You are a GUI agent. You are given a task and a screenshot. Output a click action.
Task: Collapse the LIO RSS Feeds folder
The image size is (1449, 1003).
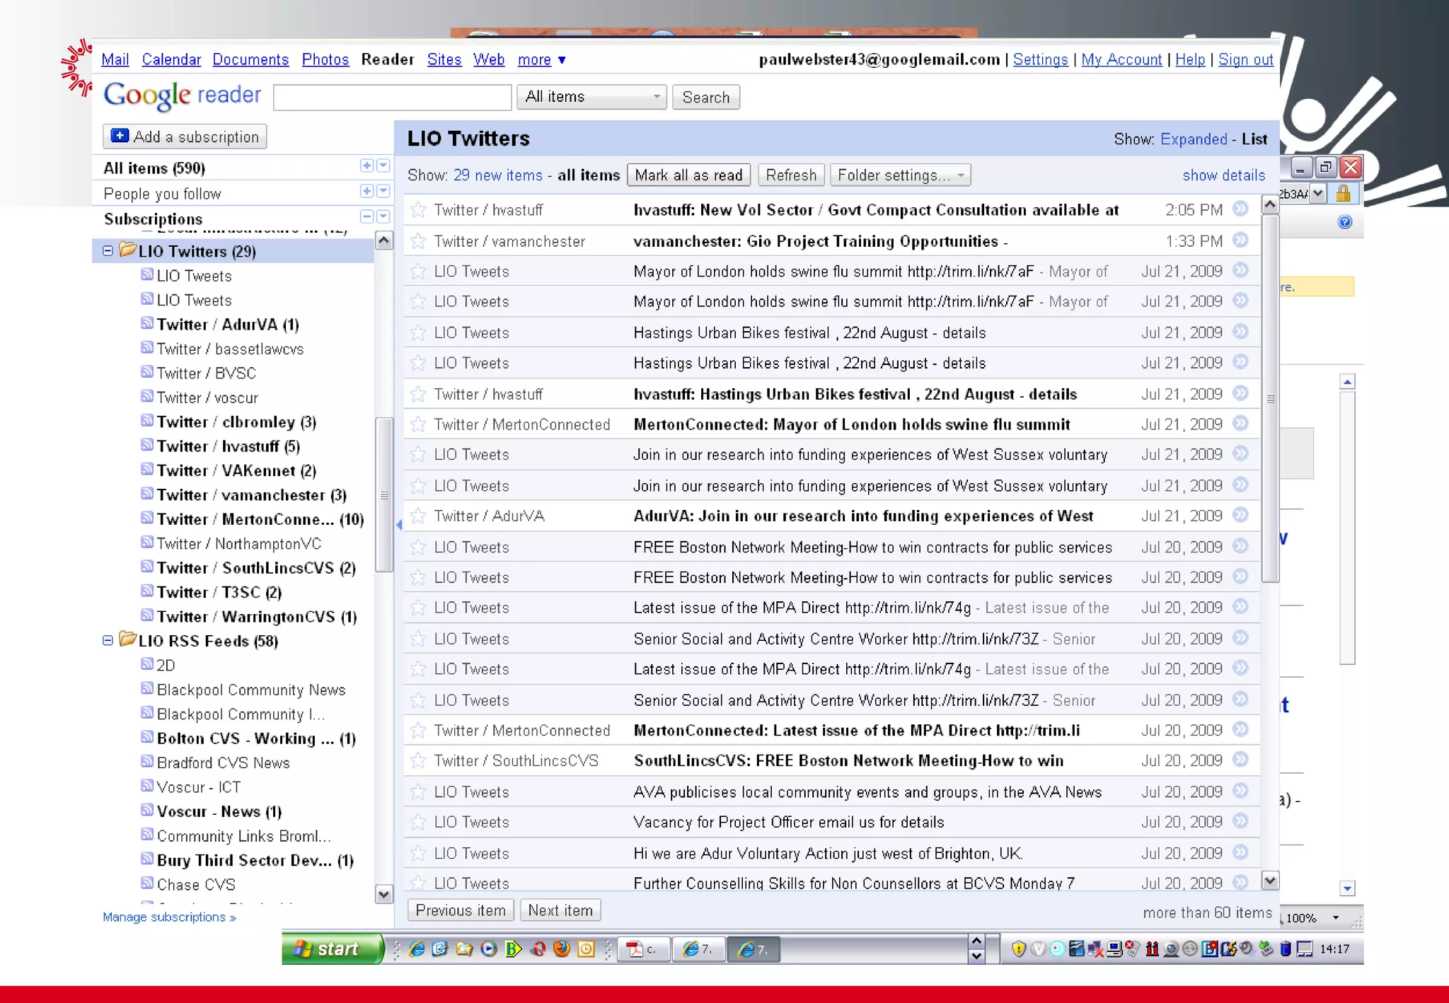108,641
